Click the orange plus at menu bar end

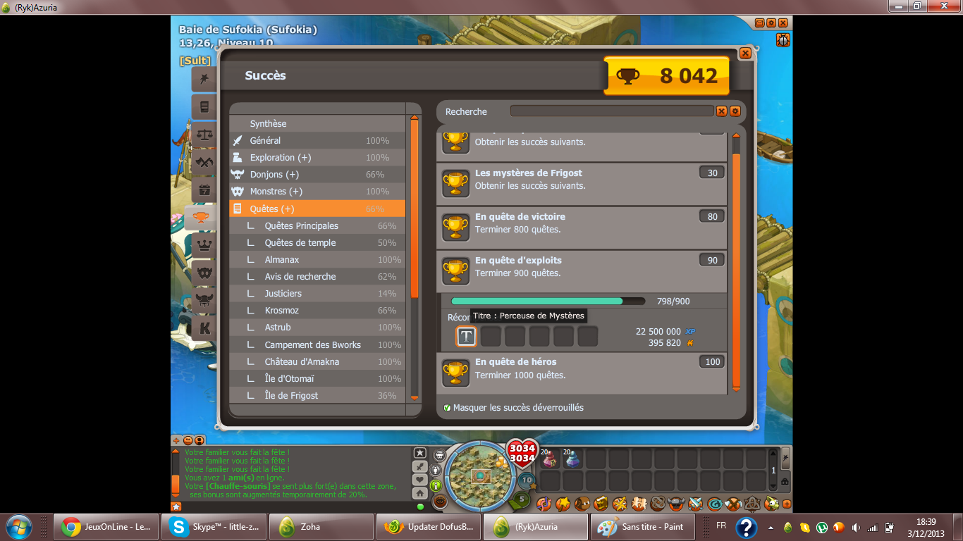click(787, 504)
